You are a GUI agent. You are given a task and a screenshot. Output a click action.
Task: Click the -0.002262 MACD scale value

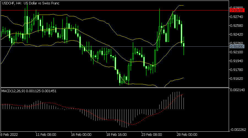[x=238, y=130]
